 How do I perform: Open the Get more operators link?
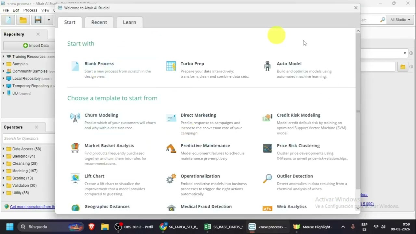point(32,207)
